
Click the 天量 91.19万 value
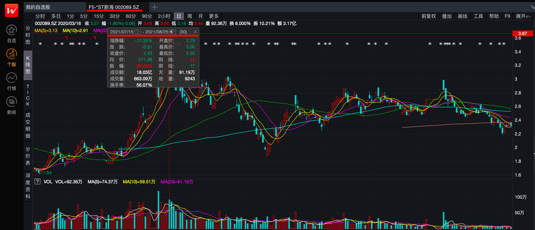point(187,72)
